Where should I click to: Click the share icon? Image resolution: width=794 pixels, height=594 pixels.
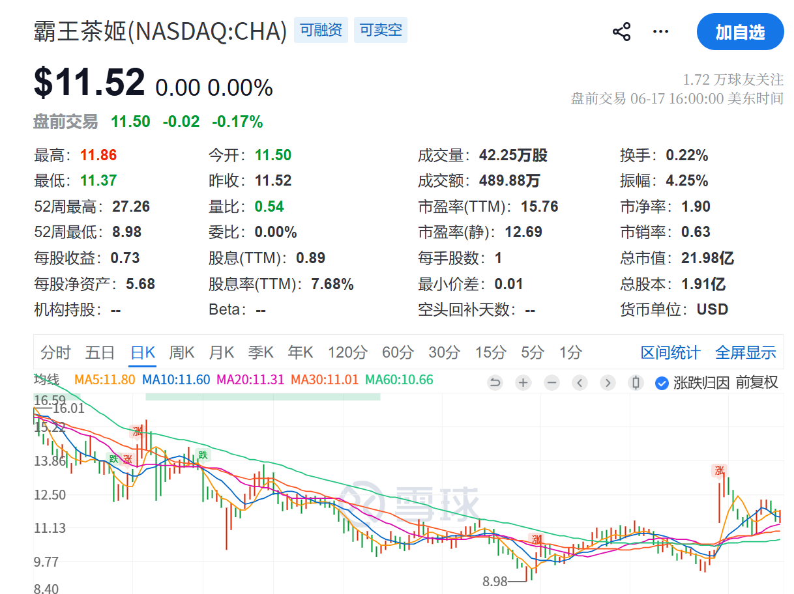621,32
